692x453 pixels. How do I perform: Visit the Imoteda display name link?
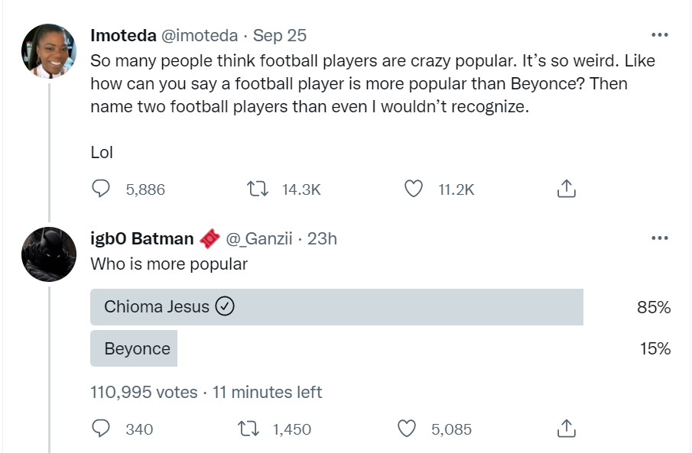click(x=123, y=35)
